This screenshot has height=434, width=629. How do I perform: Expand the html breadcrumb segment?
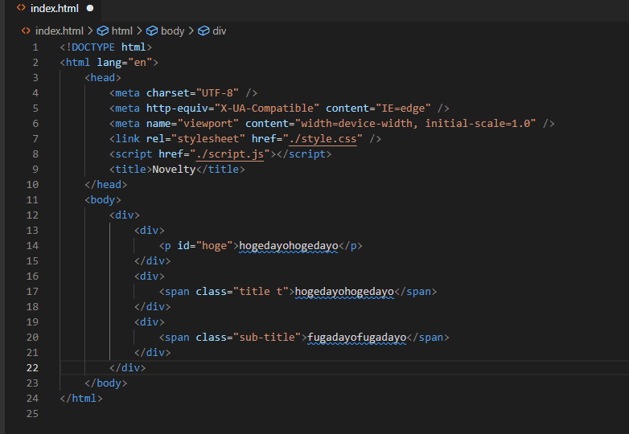point(122,31)
